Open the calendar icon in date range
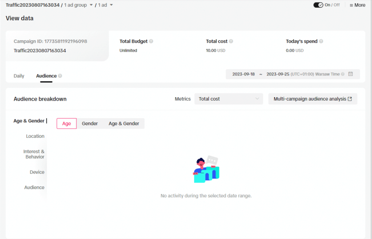 tap(351, 74)
